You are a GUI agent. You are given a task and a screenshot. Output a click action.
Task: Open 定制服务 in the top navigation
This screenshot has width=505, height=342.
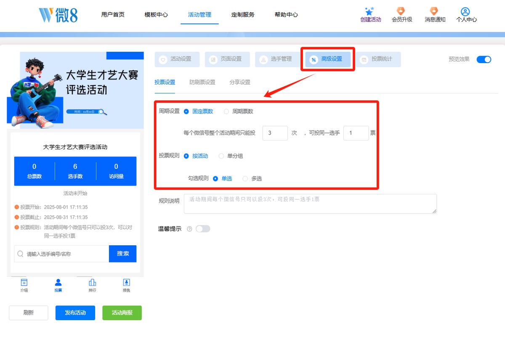(243, 15)
